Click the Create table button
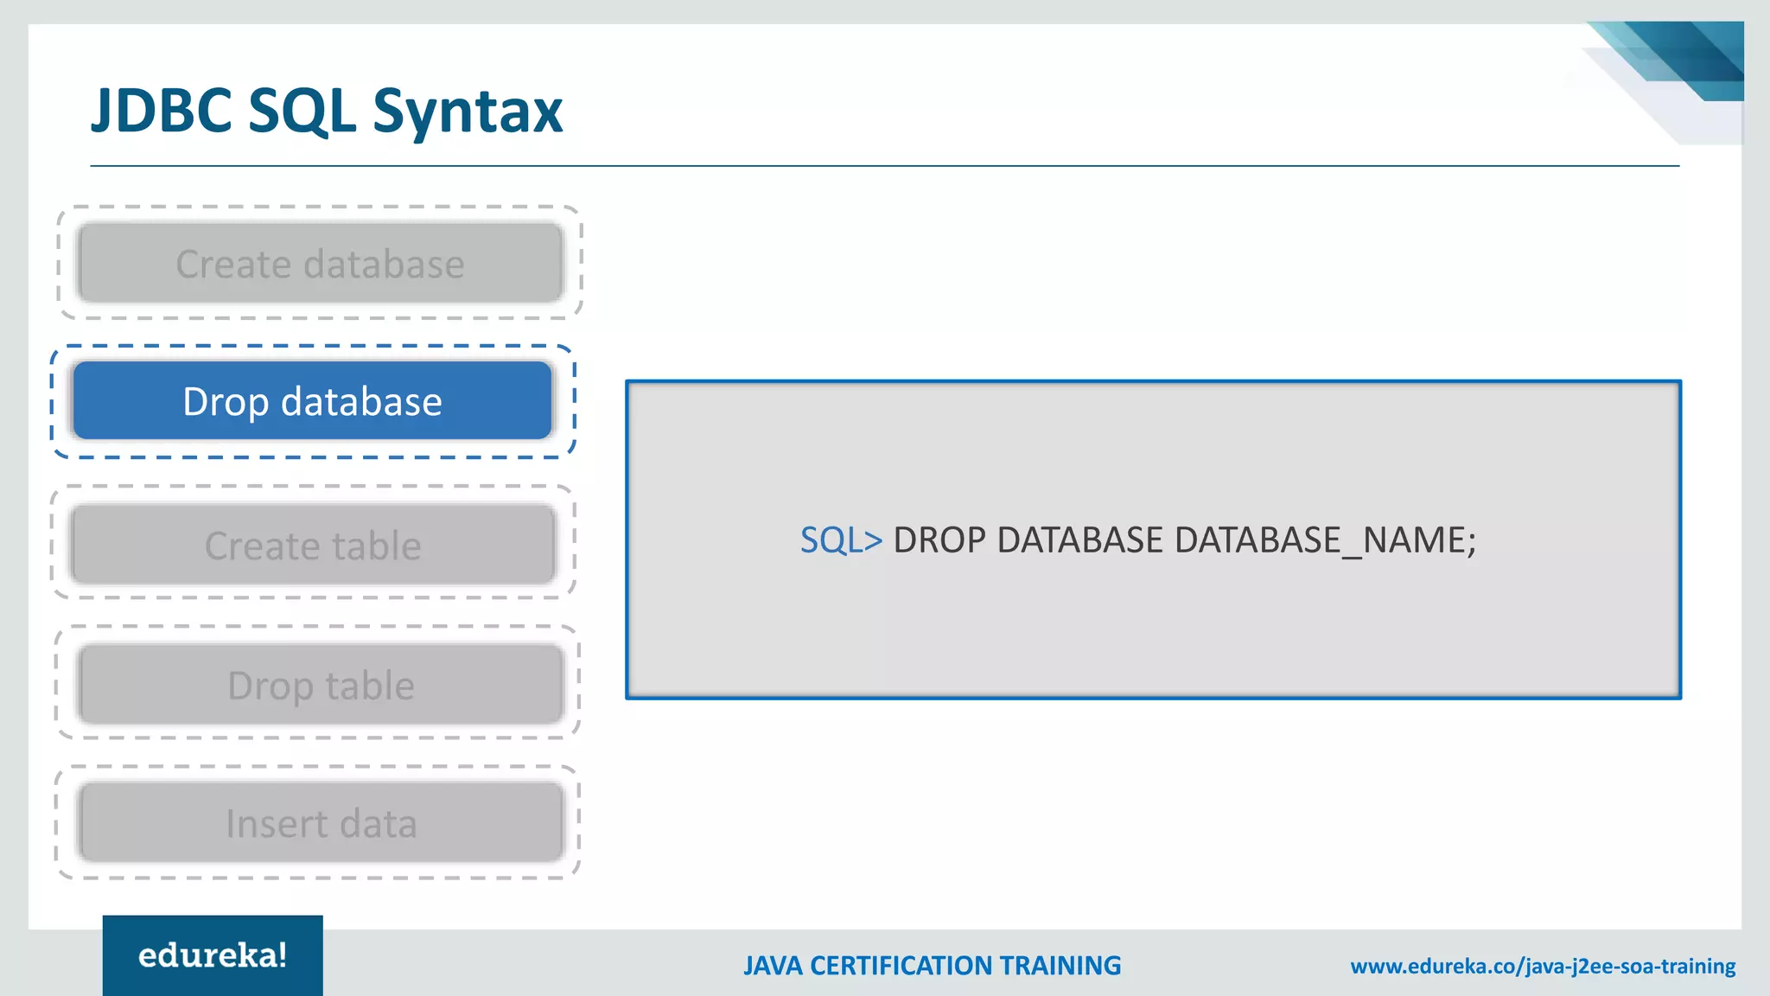The height and width of the screenshot is (996, 1770). pos(313,546)
